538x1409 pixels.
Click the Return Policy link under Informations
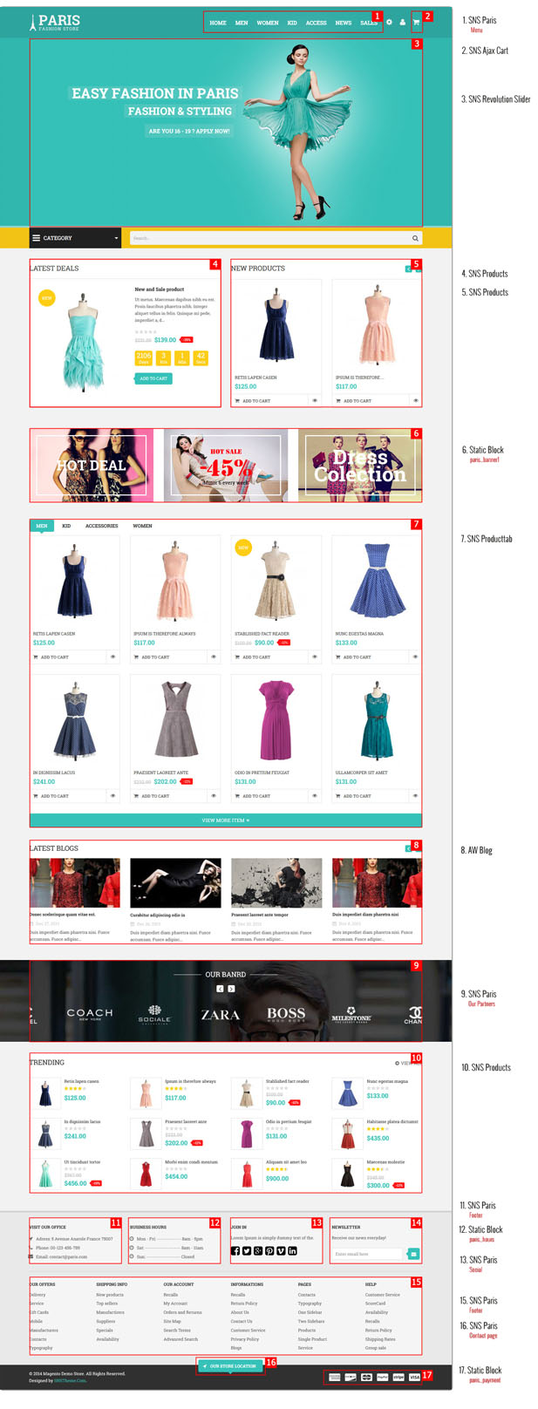click(244, 1303)
